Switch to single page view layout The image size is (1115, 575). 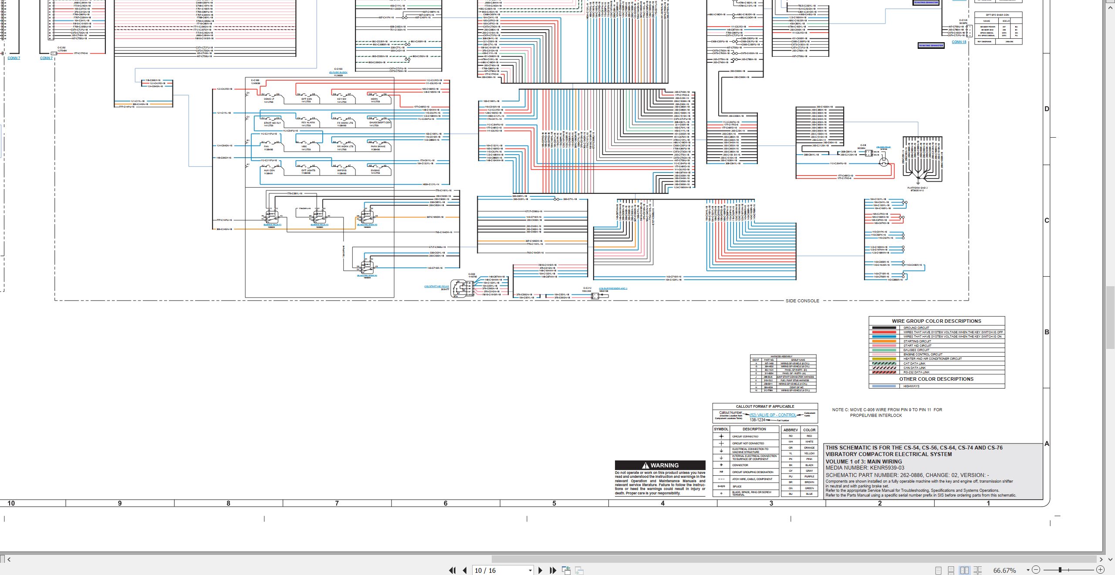point(939,570)
